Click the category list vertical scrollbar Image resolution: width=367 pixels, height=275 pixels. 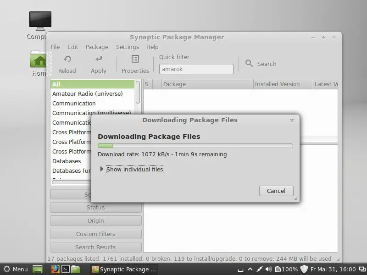pyautogui.click(x=138, y=92)
